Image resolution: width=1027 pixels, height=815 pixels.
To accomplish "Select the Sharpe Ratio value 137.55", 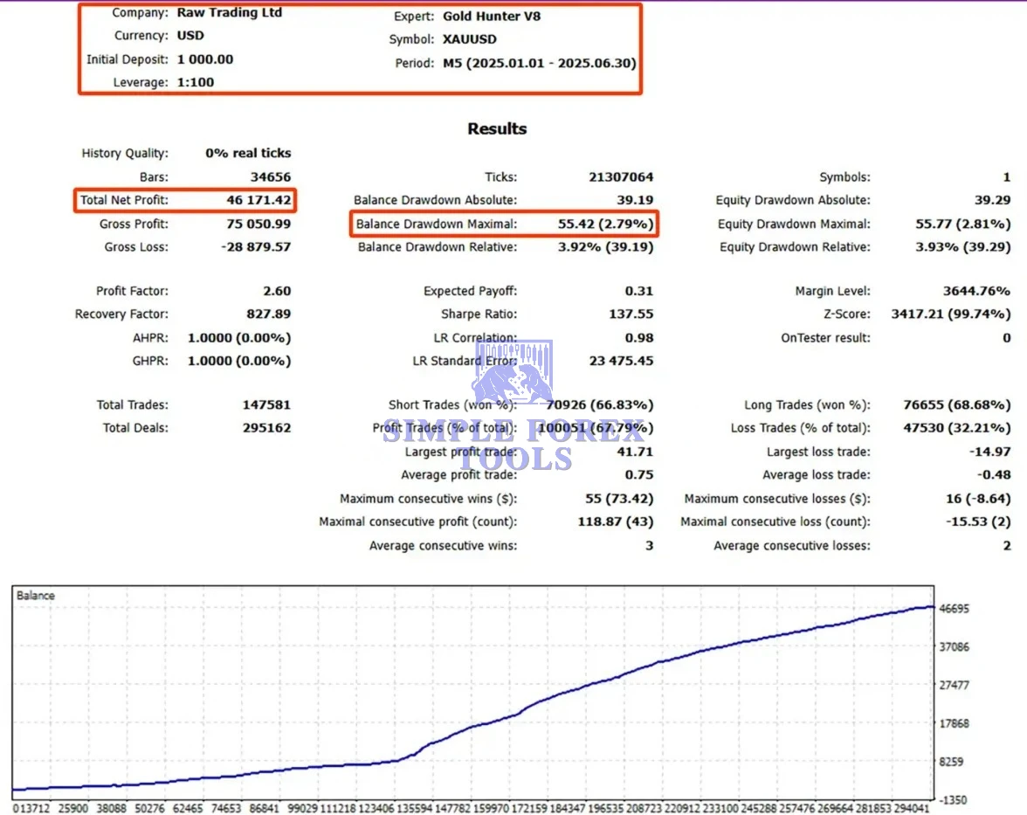I will 631,314.
